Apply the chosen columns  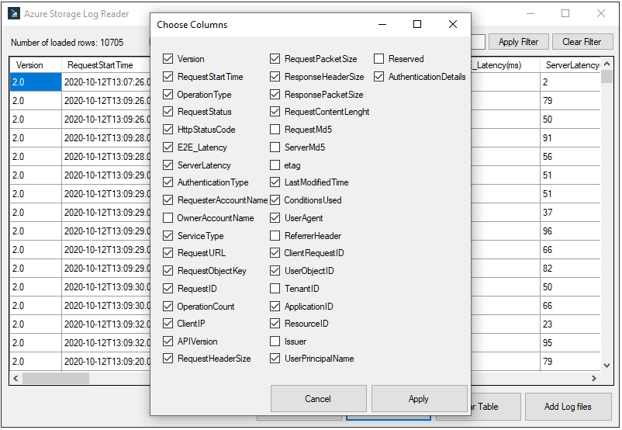coord(419,399)
